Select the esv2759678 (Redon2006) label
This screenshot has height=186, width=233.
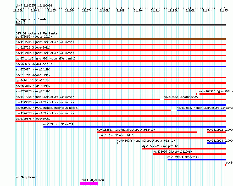coord(33,119)
